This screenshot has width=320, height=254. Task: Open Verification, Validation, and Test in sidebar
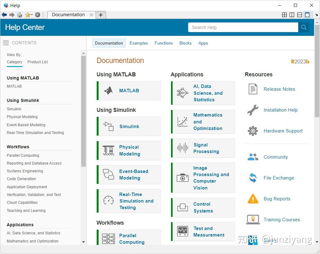[34, 195]
